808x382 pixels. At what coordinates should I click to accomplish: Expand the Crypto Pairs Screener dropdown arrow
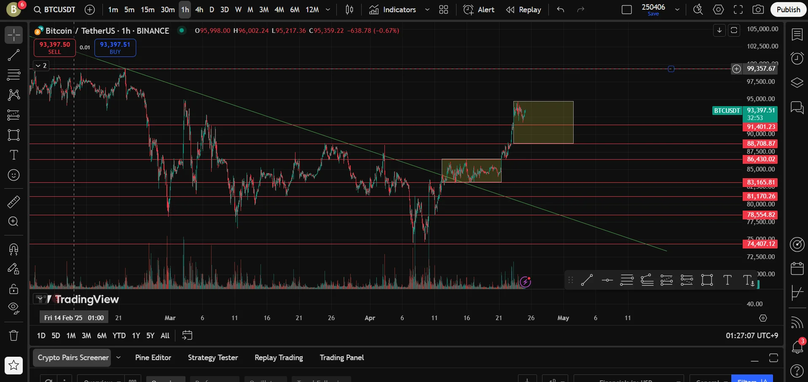[118, 358]
